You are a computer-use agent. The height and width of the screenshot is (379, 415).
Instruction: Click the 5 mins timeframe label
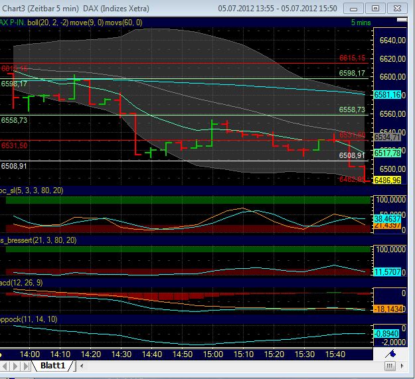click(361, 23)
